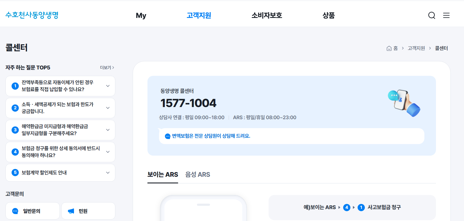Click FAQ text 보험금 청구를 위한 상세 동의서에

61,148
